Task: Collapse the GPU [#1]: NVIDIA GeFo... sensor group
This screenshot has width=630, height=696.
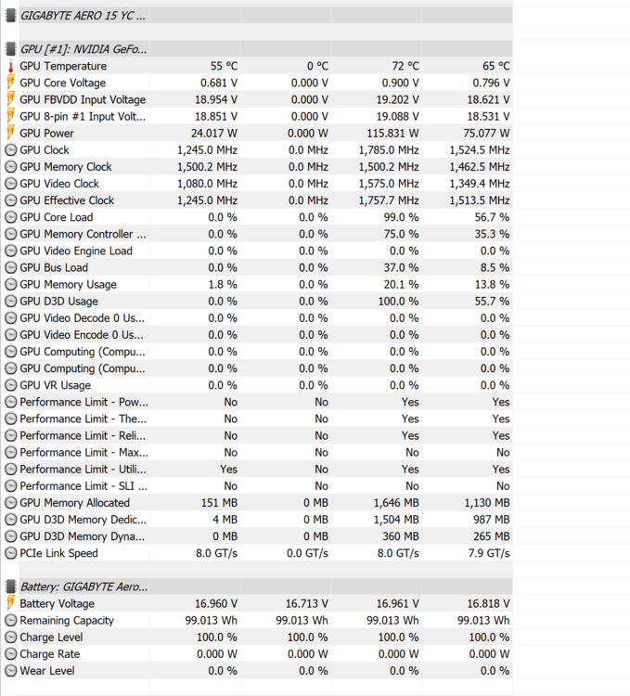Action: [84, 49]
